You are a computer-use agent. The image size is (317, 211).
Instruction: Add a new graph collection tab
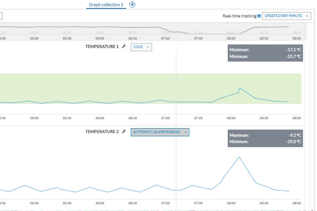pyautogui.click(x=132, y=5)
